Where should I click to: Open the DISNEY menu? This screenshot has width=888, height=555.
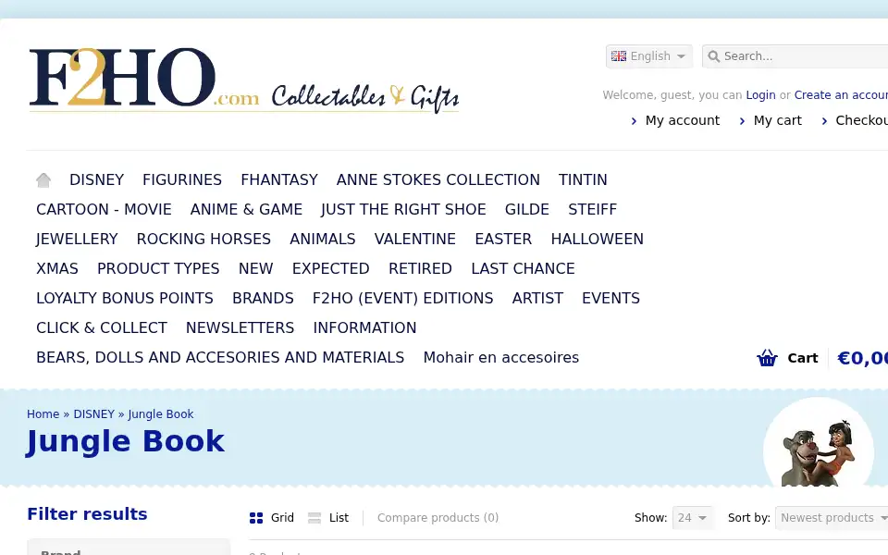coord(96,179)
